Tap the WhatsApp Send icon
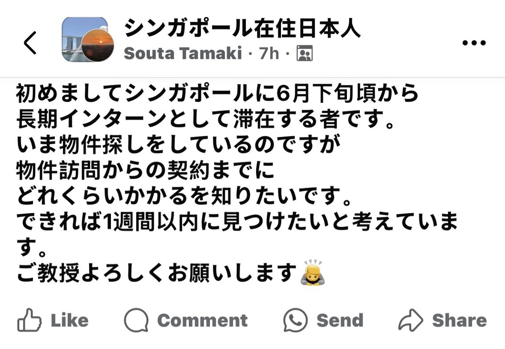 pos(295,321)
